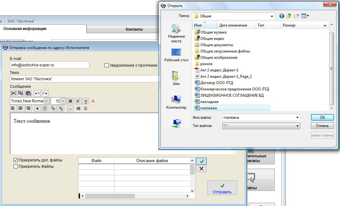Screen dimensions: 340x206
Task: Remove attachment with red X button
Action: tap(201, 169)
